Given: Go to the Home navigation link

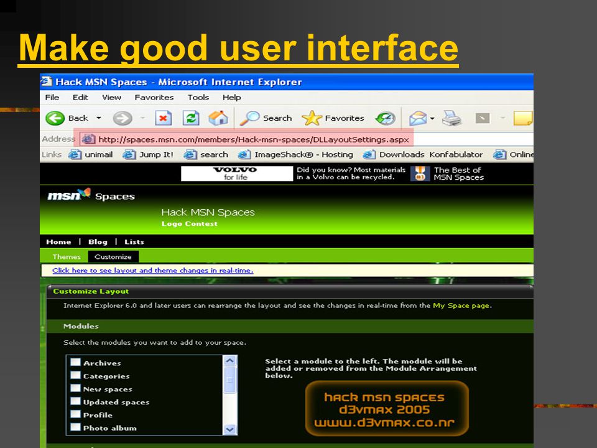Looking at the screenshot, I should [58, 242].
